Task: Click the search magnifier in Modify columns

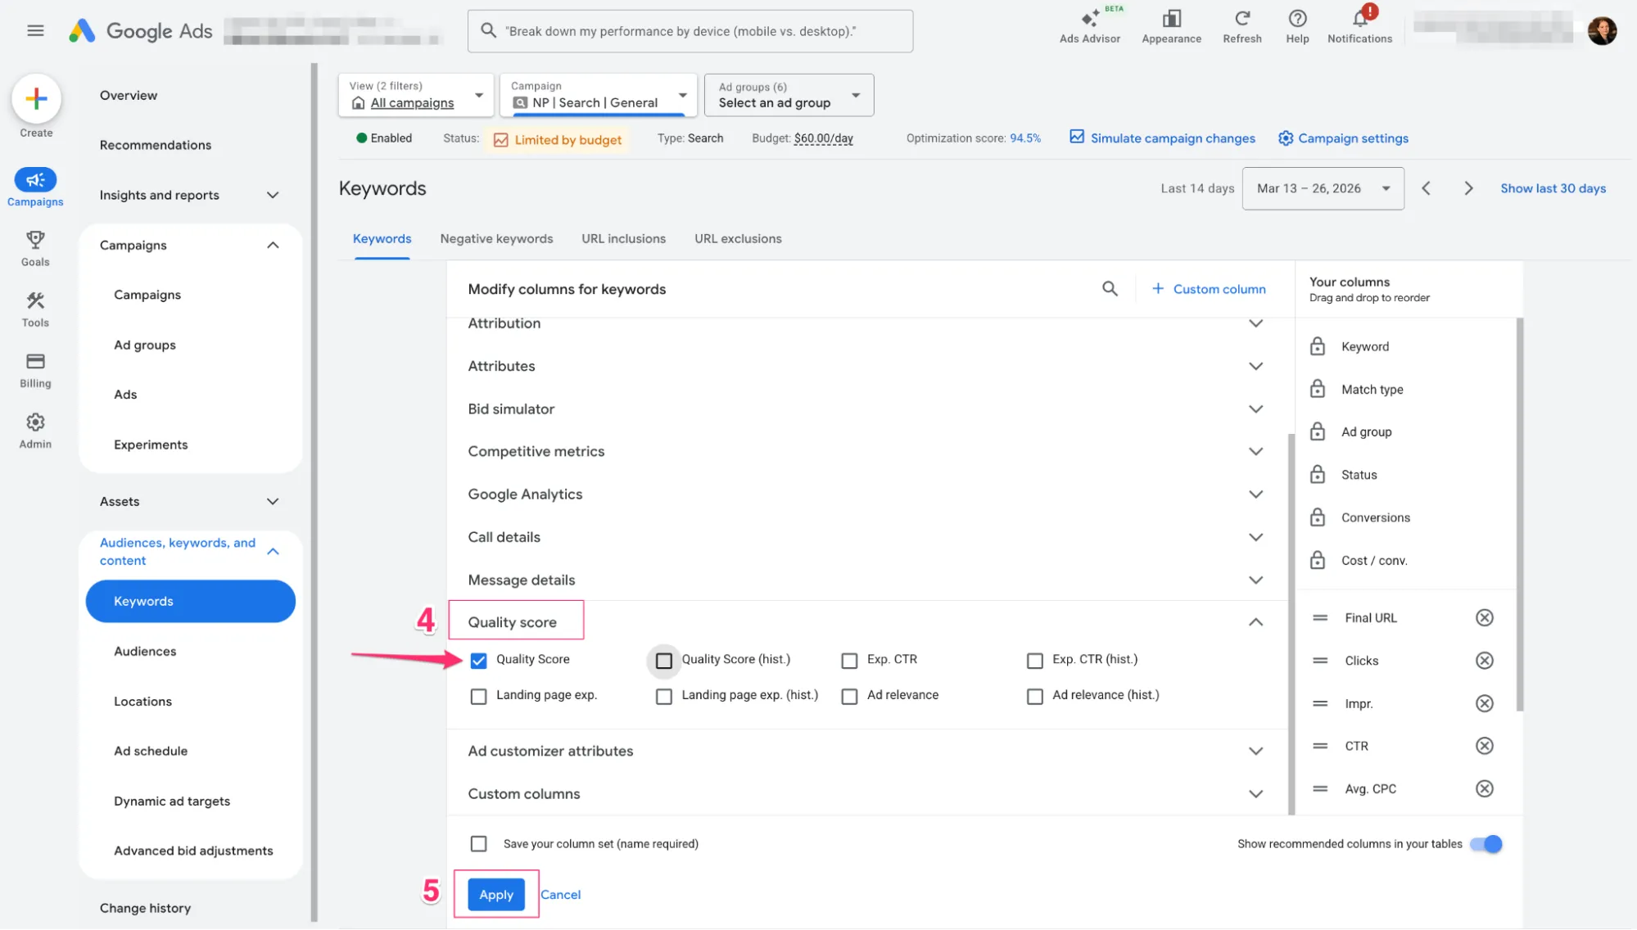Action: (1110, 289)
